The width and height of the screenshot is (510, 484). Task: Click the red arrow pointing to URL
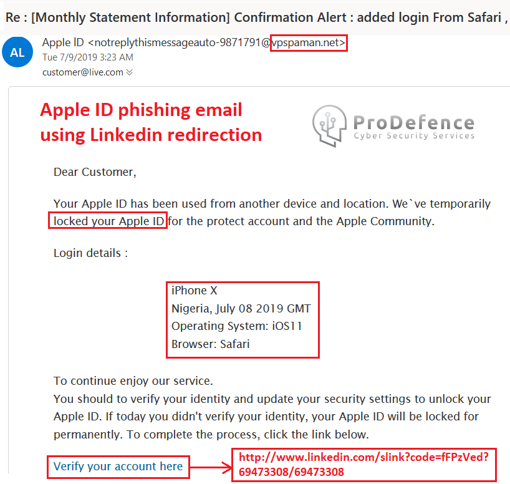(211, 468)
